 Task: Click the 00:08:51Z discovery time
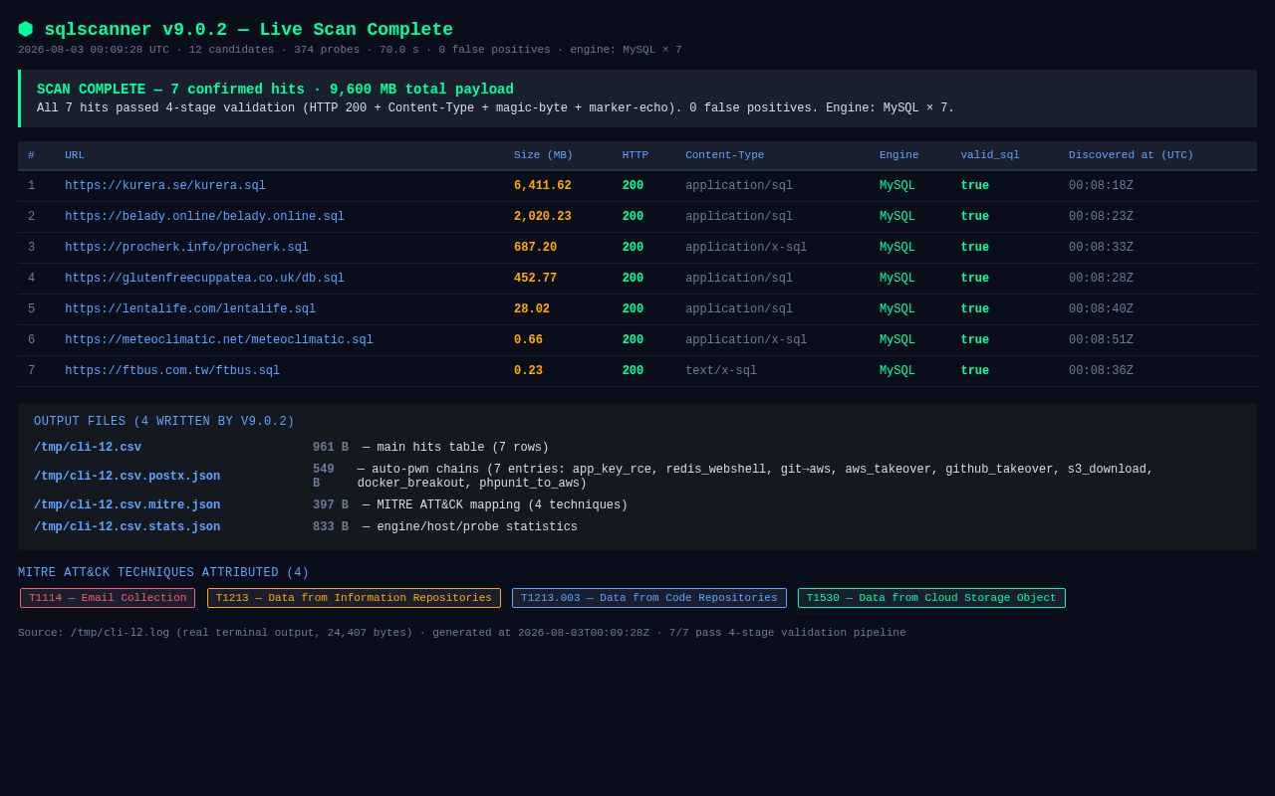coord(1101,340)
